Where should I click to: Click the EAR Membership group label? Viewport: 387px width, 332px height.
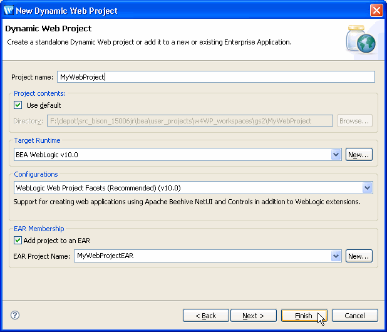click(x=39, y=229)
